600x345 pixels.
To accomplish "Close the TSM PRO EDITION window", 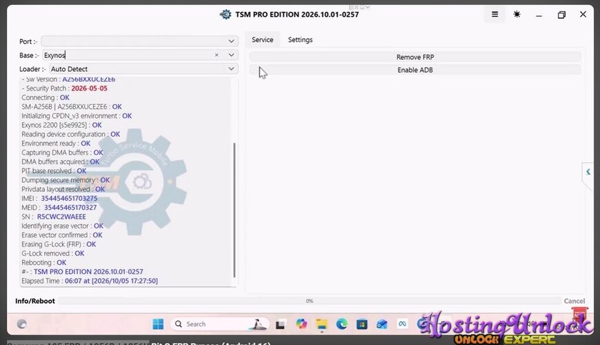I will [x=583, y=14].
